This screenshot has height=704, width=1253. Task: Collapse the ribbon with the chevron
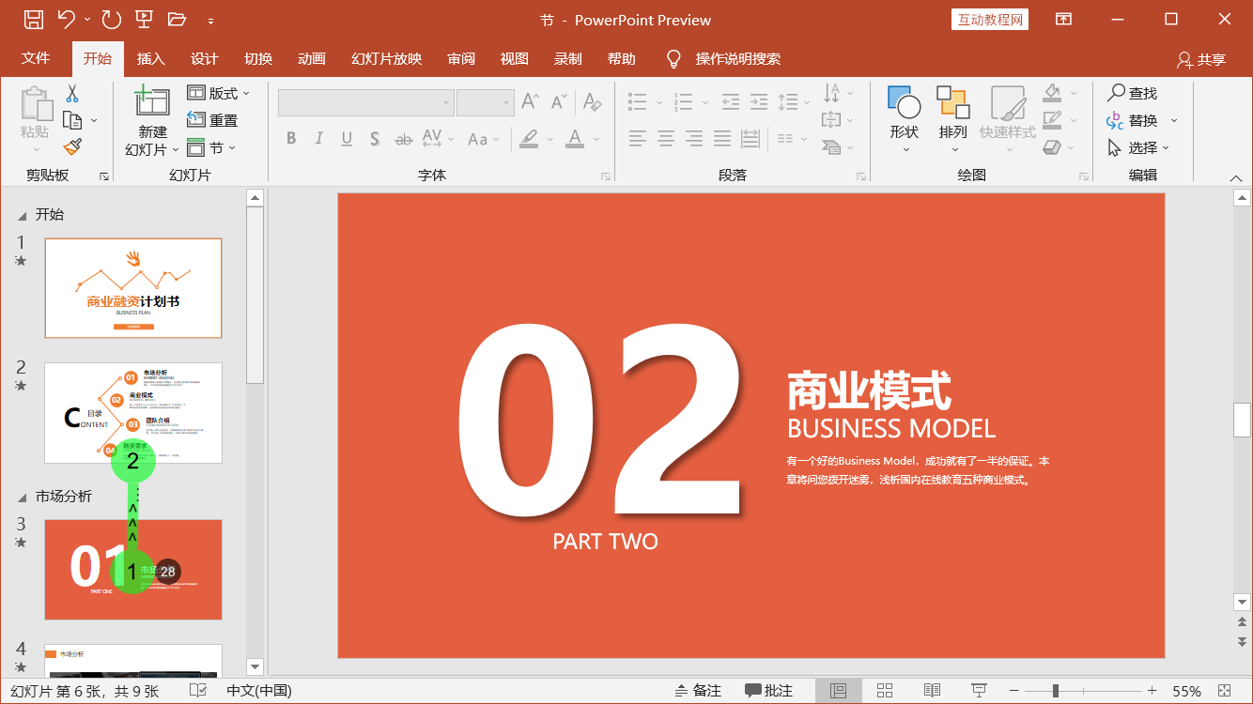pyautogui.click(x=1236, y=177)
